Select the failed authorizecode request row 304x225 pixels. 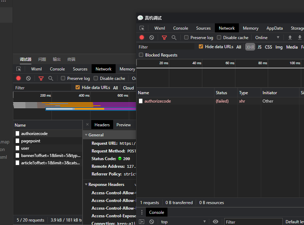[x=220, y=101]
